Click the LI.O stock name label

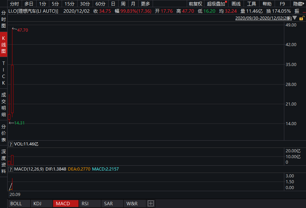(x=33, y=11)
